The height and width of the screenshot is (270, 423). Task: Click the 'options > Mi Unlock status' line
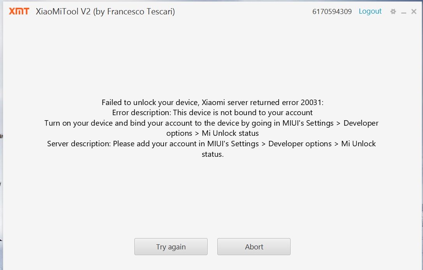click(213, 133)
